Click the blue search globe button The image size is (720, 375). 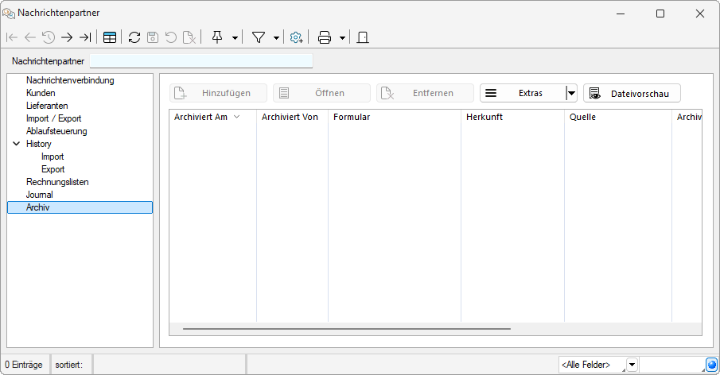(x=711, y=365)
